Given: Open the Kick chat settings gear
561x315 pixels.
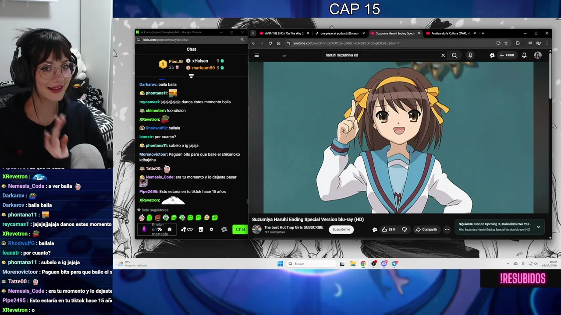Looking at the screenshot, I should tap(211, 229).
